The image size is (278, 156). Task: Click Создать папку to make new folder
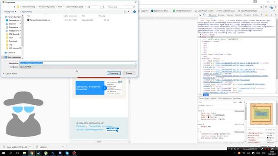(x=26, y=12)
